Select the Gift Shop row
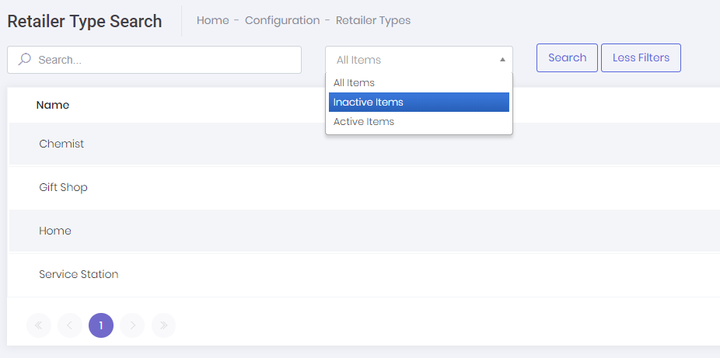This screenshot has height=358, width=720. point(63,187)
